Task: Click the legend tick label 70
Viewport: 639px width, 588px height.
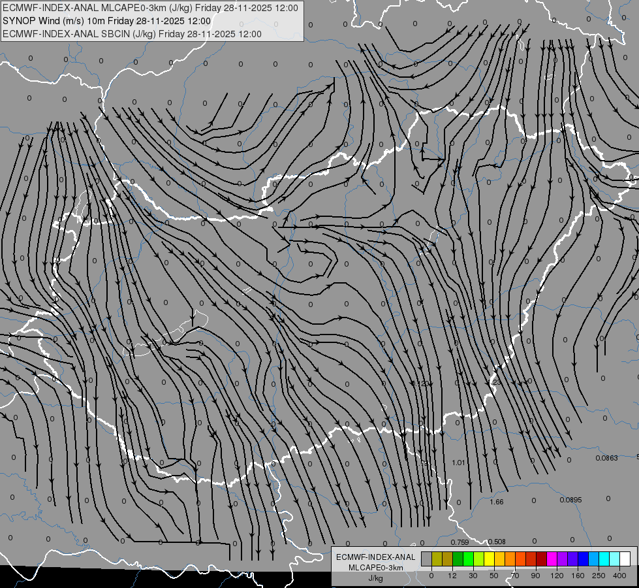Action: click(515, 576)
